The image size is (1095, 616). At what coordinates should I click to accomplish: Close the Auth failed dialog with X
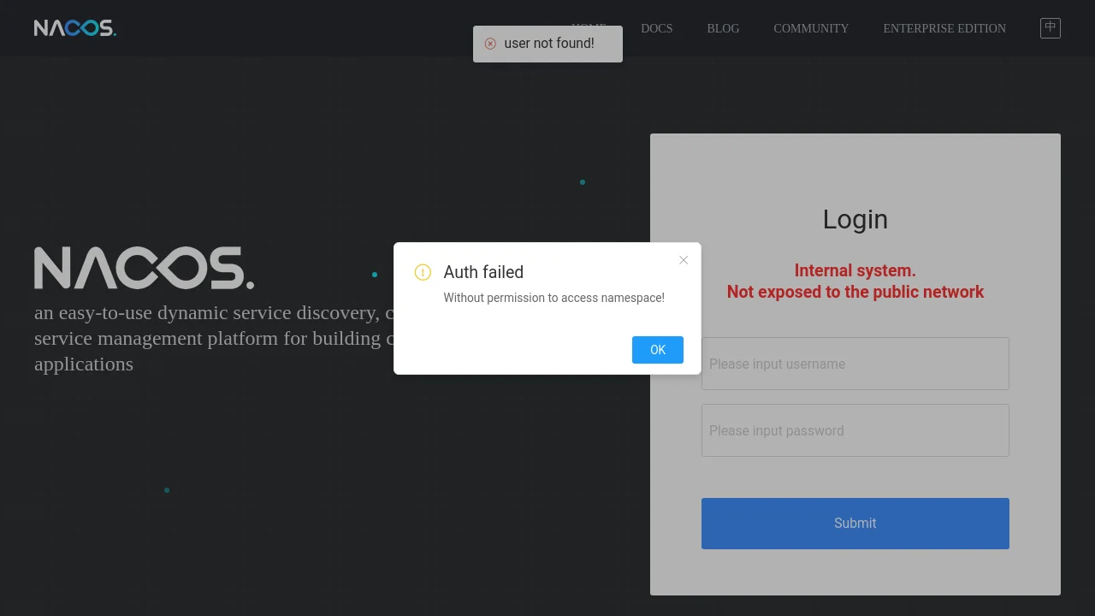pyautogui.click(x=684, y=260)
